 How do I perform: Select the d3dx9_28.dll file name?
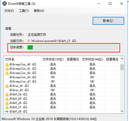pos(18,111)
